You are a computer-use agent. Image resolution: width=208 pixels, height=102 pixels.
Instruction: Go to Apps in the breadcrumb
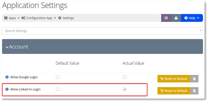coord(12,18)
